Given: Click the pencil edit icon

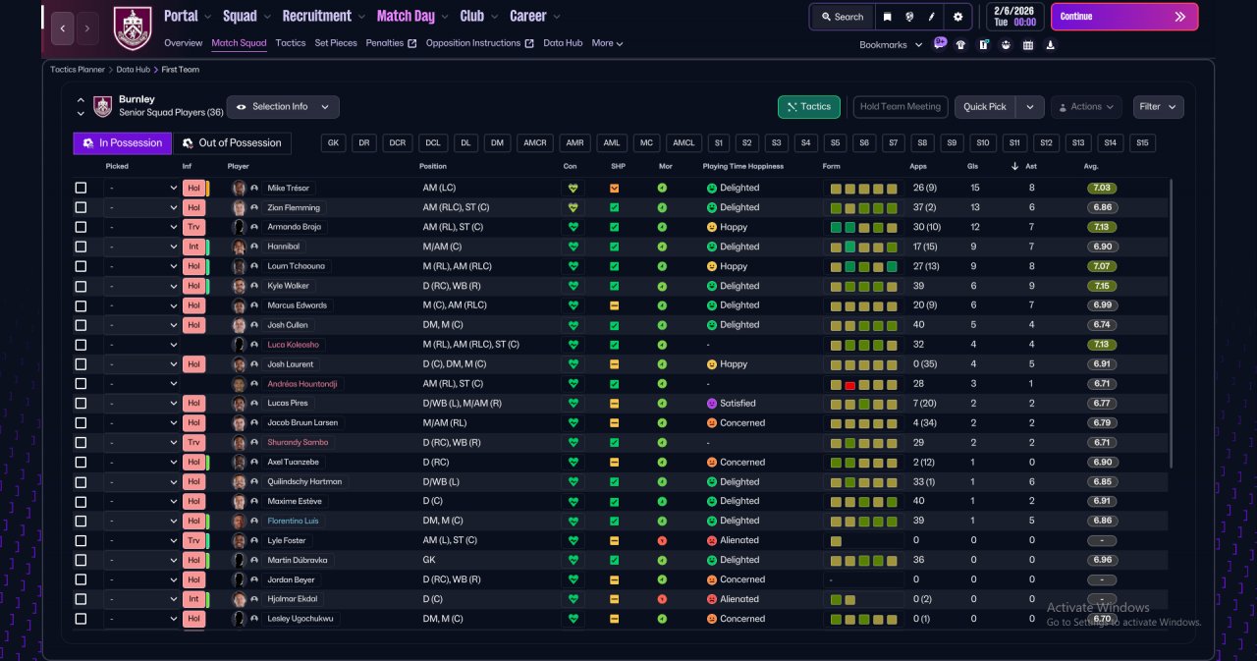Looking at the screenshot, I should click(x=932, y=17).
